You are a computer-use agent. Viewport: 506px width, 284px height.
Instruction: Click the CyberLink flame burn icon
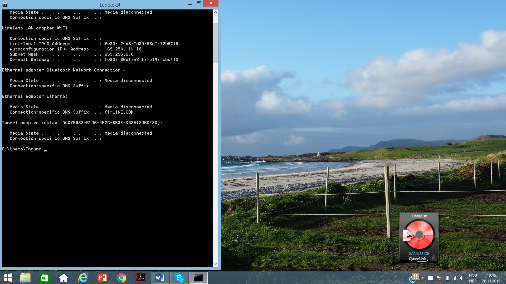point(434,258)
